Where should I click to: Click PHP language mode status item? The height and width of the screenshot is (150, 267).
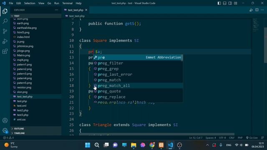[240, 138]
